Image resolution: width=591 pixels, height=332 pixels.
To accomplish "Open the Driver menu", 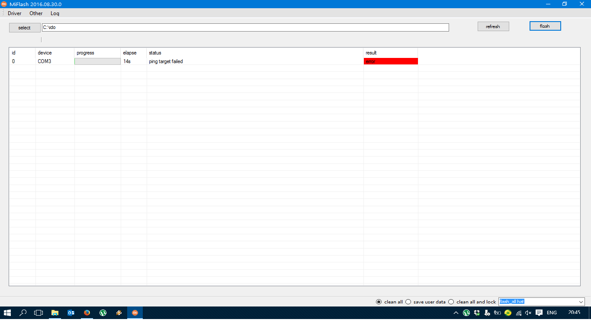I will click(15, 13).
